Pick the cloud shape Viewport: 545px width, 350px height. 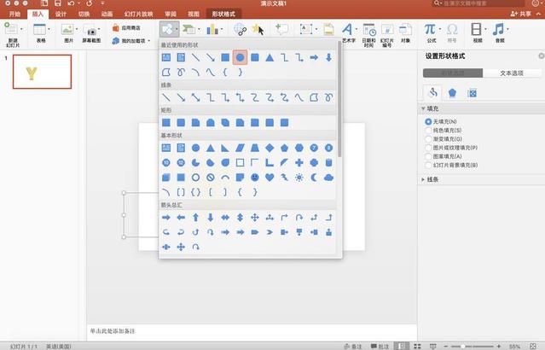point(328,178)
